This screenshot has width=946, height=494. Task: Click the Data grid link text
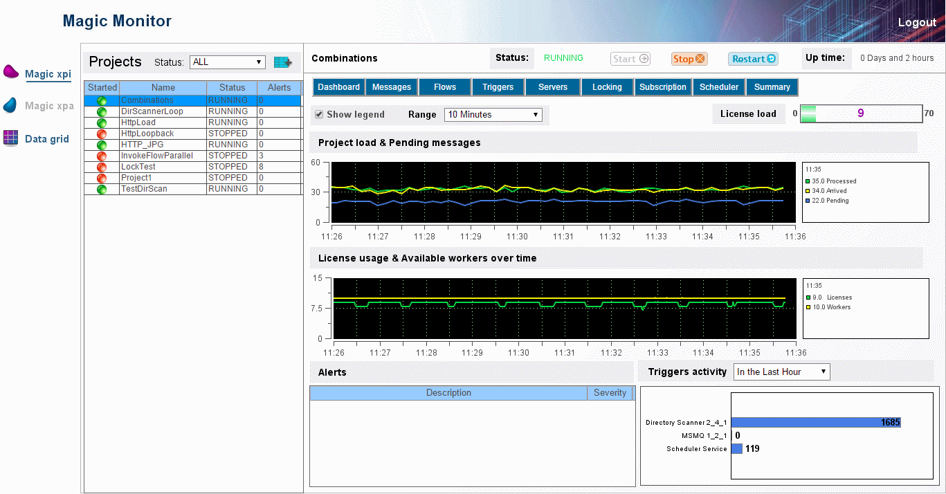(x=47, y=139)
